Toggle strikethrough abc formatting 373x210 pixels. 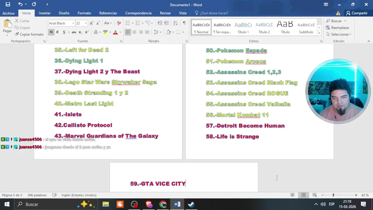click(x=74, y=32)
